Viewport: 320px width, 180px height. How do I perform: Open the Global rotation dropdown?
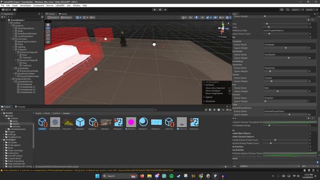click(x=66, y=17)
